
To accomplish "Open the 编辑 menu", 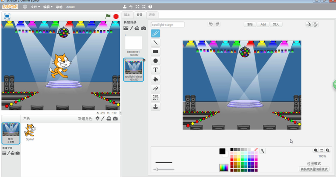I will 48,7.
